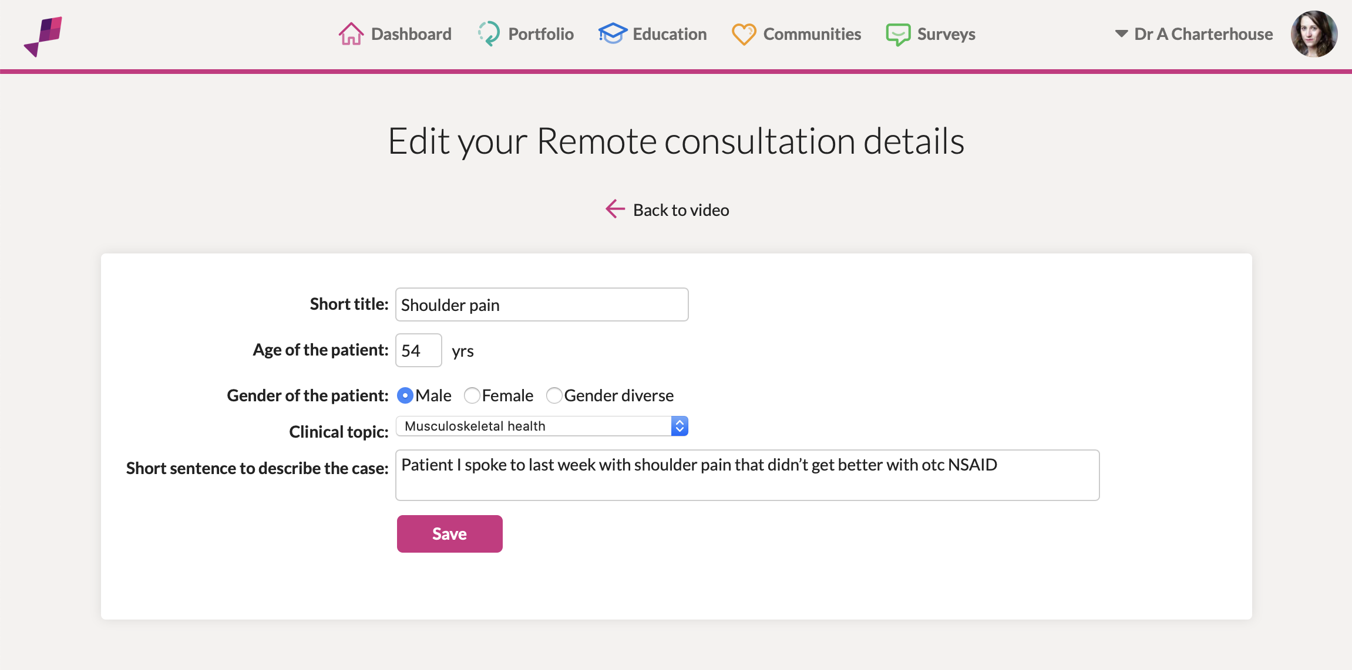Click the Dashboard house icon
Image resolution: width=1352 pixels, height=670 pixels.
click(x=351, y=34)
